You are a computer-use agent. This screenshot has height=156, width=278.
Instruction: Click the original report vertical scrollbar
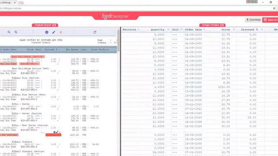tap(119, 40)
